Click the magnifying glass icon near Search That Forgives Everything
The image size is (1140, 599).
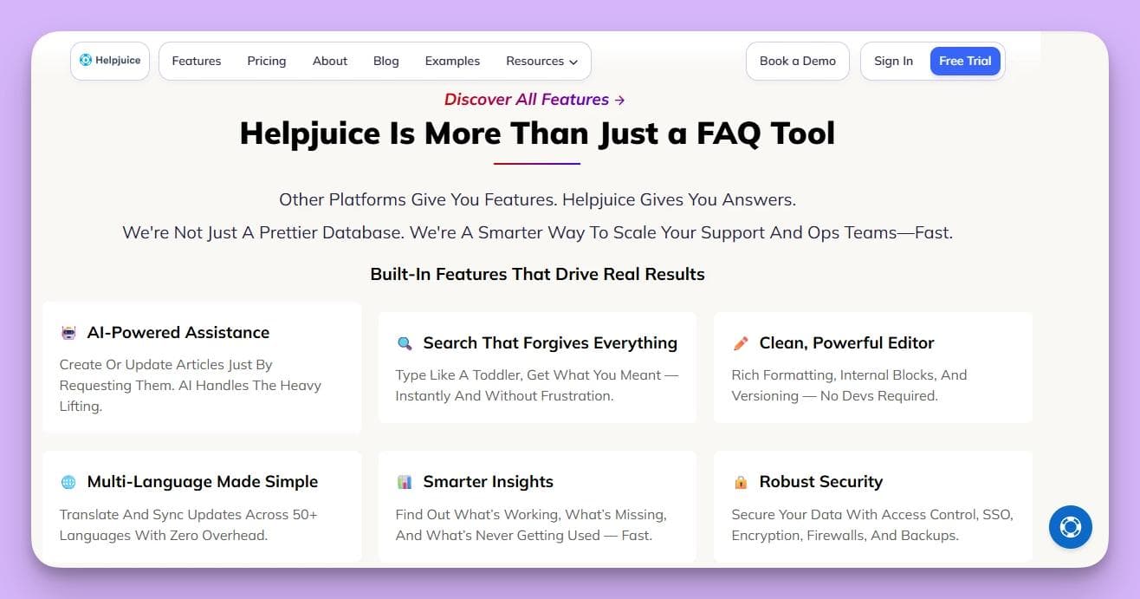404,343
